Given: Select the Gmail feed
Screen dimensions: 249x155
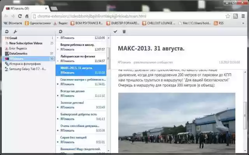Looking at the screenshot, I should (x=13, y=38).
